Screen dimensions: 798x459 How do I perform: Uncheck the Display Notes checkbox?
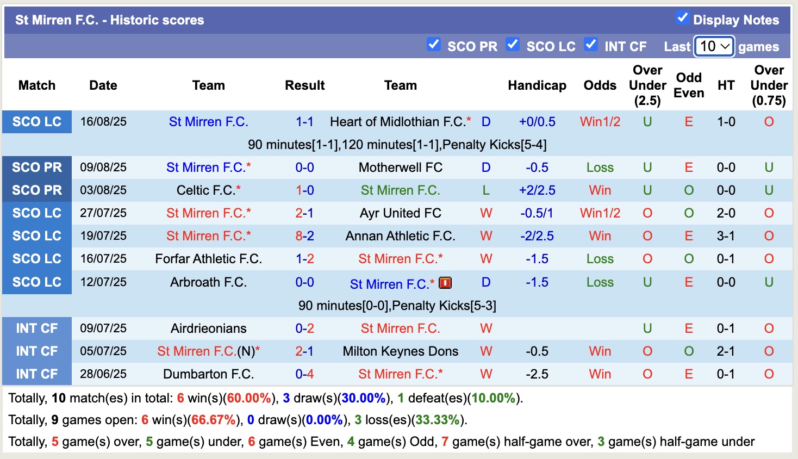[x=682, y=17]
